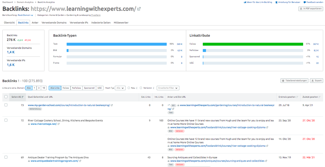Click lock icon before beekeeping target URL

click(179, 105)
